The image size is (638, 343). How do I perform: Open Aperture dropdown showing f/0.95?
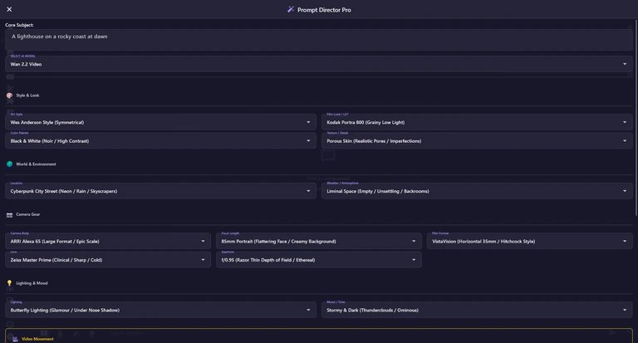pos(319,260)
